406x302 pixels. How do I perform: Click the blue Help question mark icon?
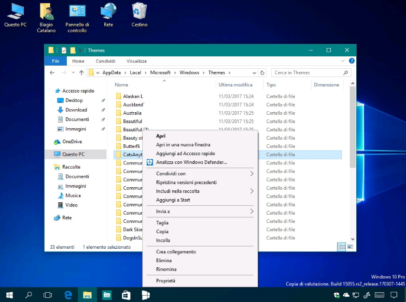coord(352,61)
